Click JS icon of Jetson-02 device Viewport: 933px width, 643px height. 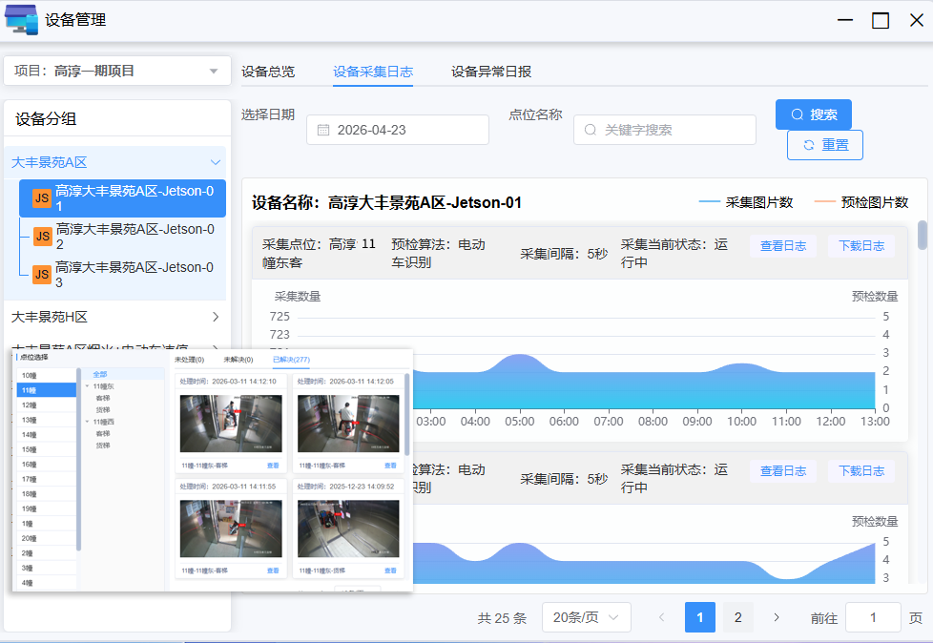pyautogui.click(x=42, y=237)
